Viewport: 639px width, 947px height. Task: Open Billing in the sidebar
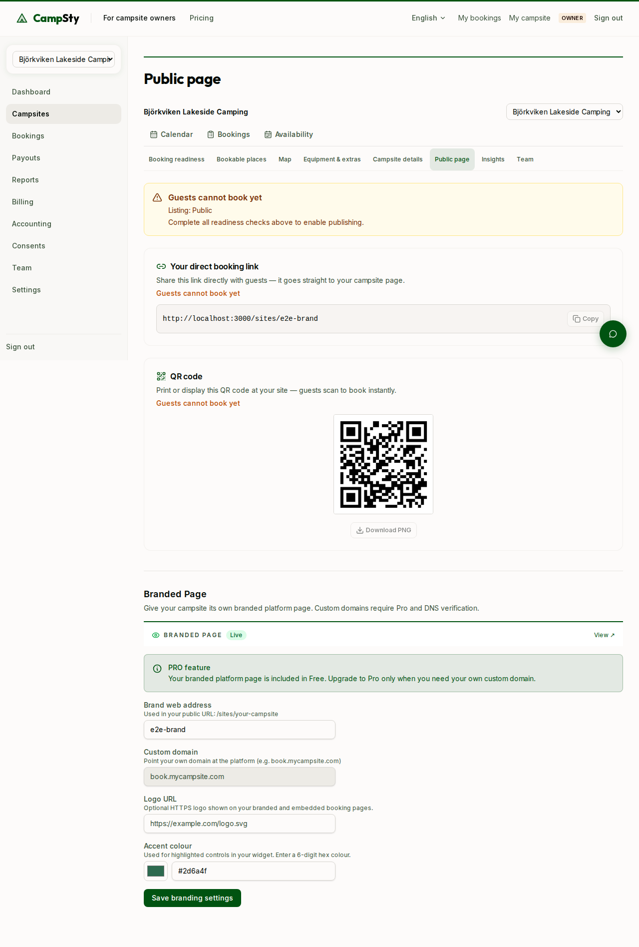[x=63, y=202]
